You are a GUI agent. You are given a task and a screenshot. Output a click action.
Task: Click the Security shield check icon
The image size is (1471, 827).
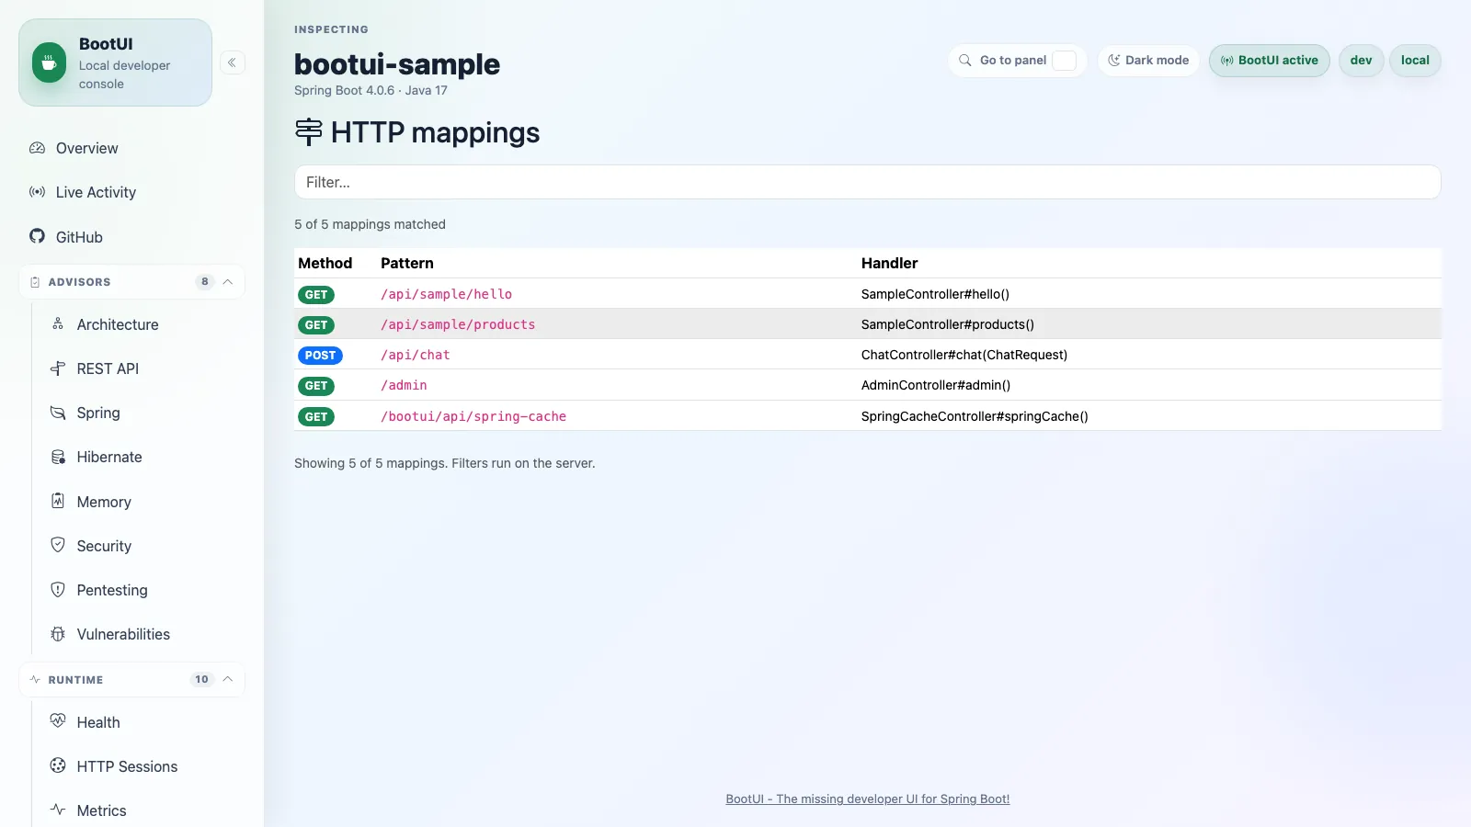point(58,545)
